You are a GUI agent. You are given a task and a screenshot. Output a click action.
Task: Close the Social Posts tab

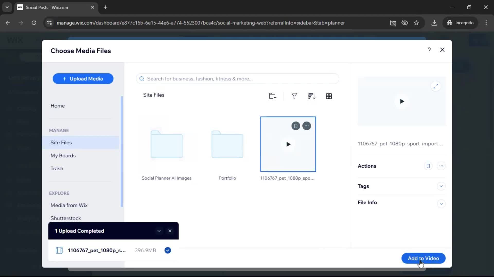click(92, 7)
